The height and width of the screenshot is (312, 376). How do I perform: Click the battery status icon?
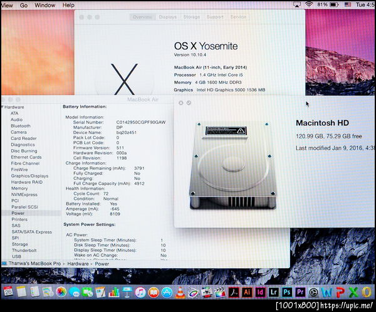coord(334,4)
